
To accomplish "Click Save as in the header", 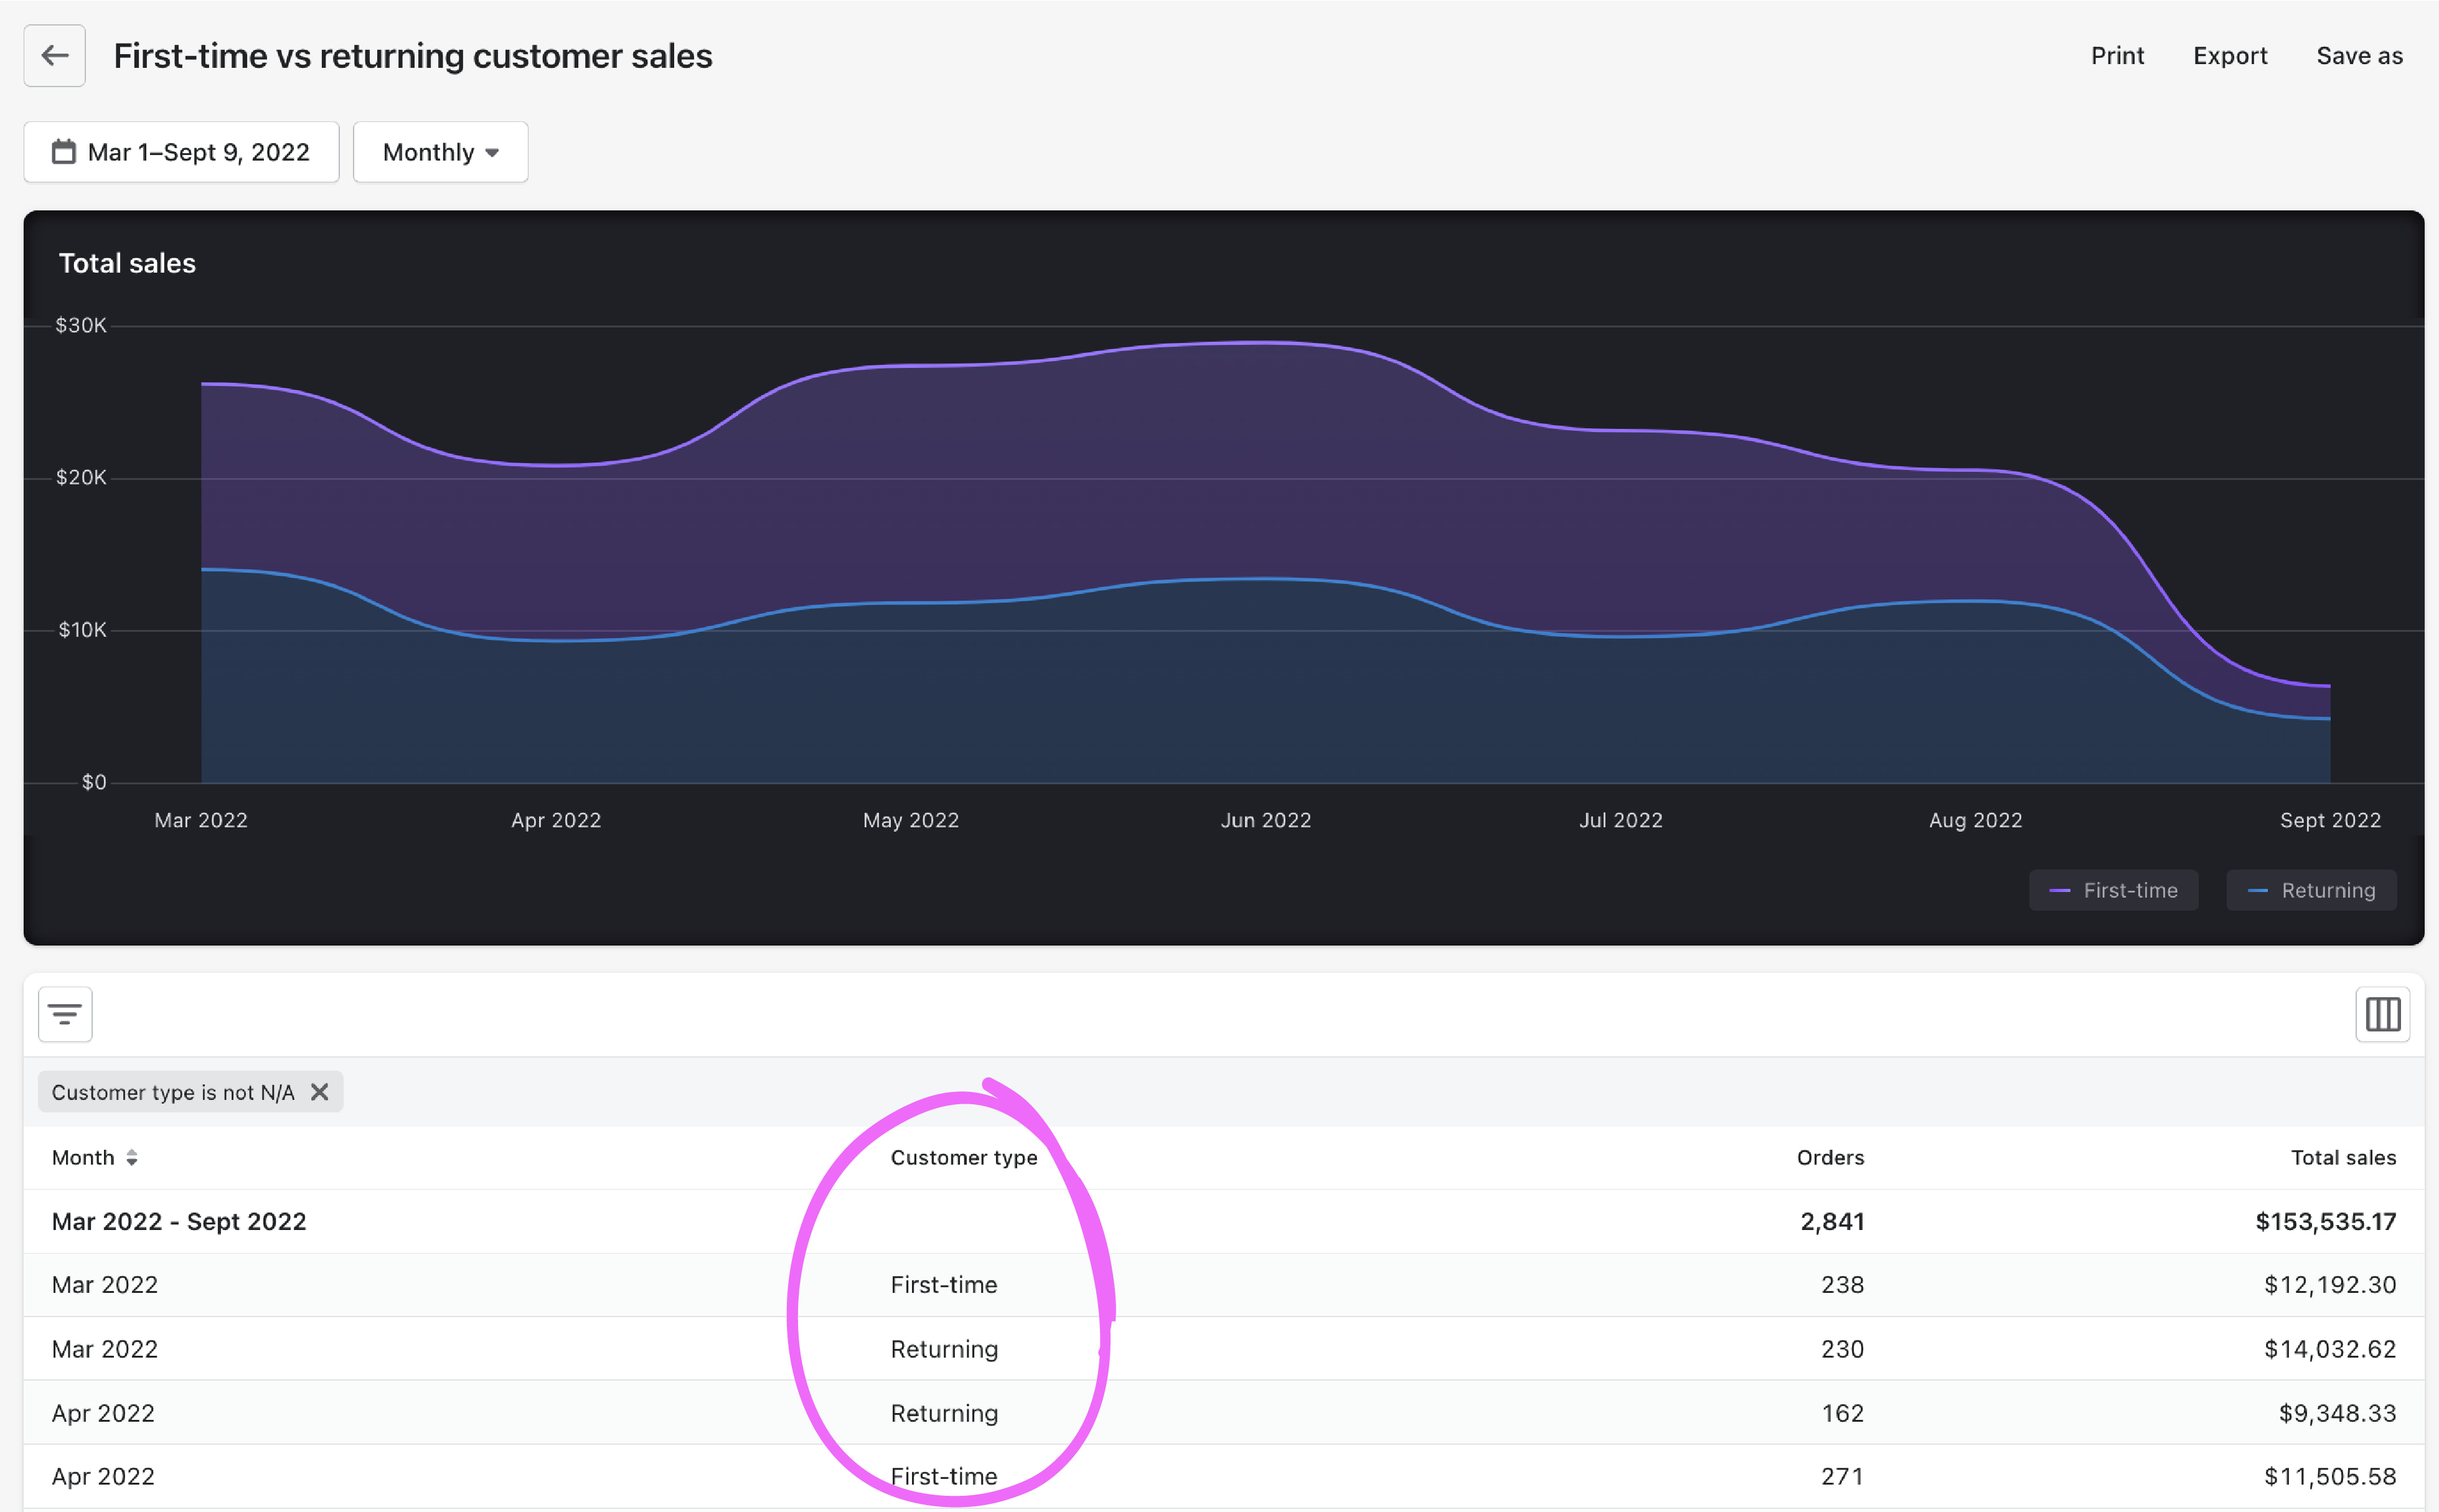I will 2359,56.
